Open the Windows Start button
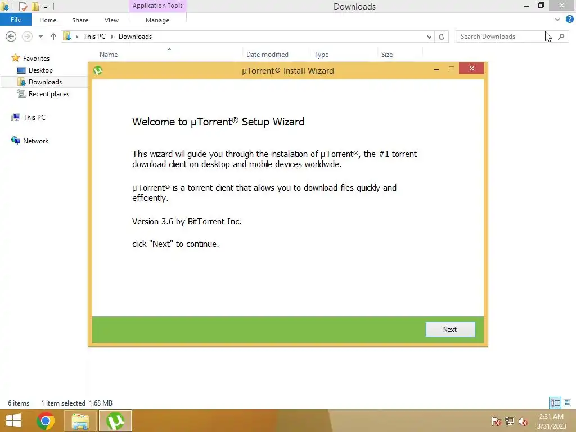The height and width of the screenshot is (432, 576). tap(13, 421)
